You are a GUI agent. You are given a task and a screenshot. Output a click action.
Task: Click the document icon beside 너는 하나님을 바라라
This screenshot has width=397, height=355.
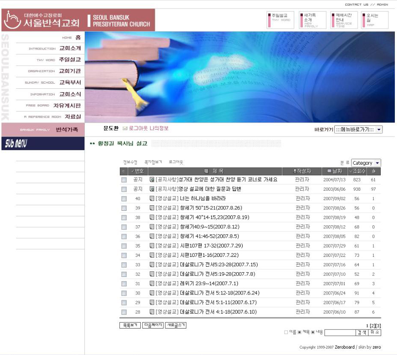(152, 198)
